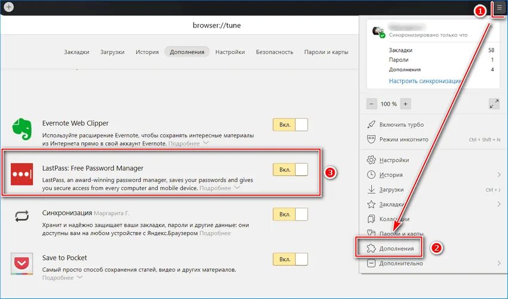Click the Save to Pocket icon
This screenshot has height=299, width=508.
click(x=22, y=264)
